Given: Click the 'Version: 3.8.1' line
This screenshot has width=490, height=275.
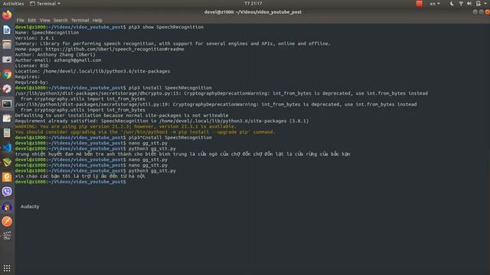Looking at the screenshot, I should pyautogui.click(x=34, y=38).
